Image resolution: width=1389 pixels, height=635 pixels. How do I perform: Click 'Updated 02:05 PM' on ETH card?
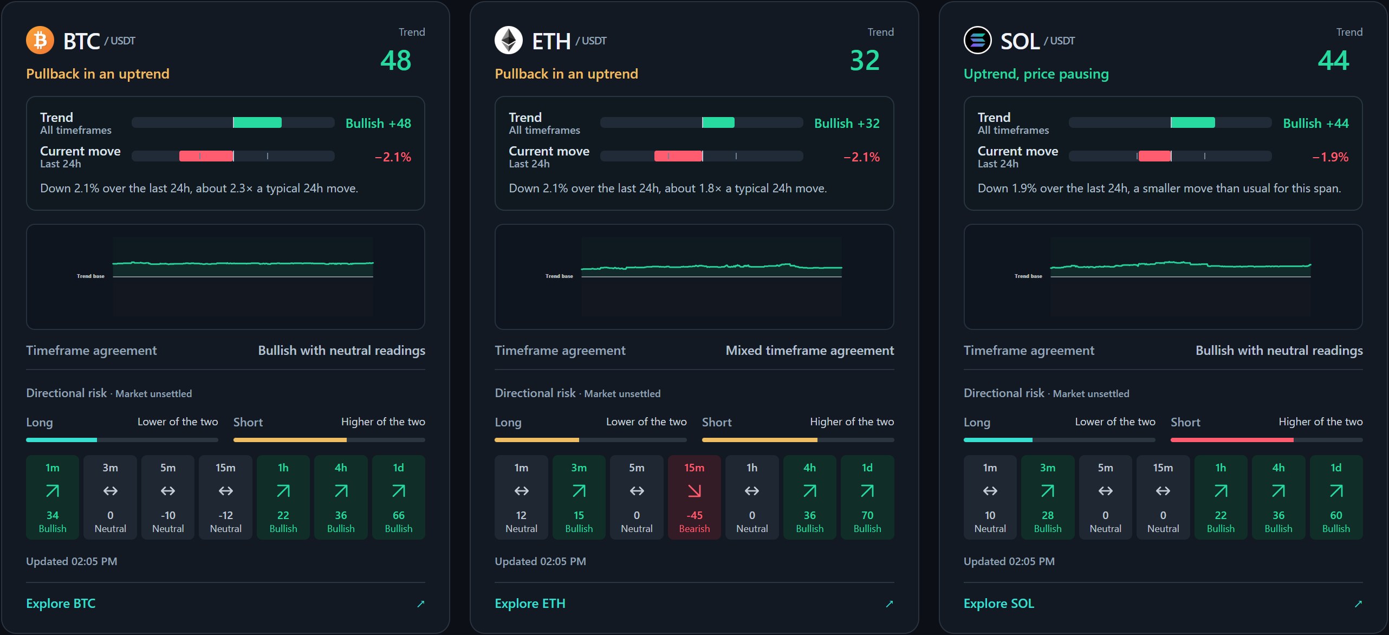[541, 561]
